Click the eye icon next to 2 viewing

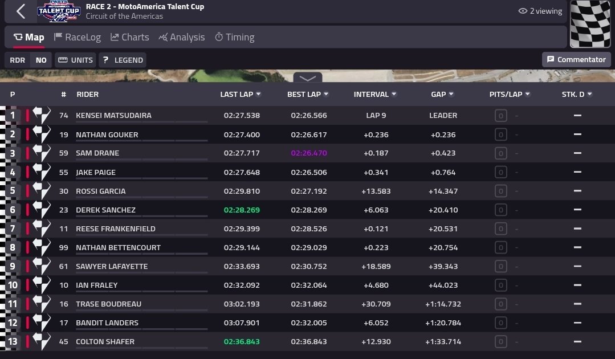[523, 10]
